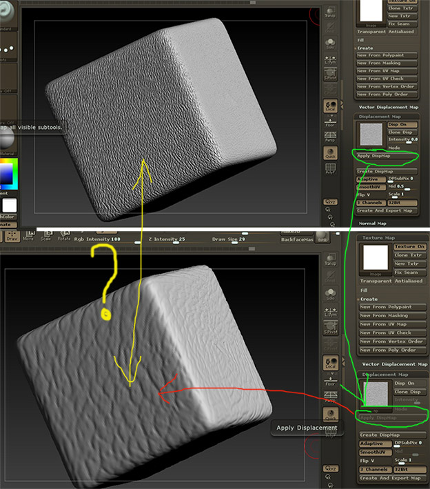Expand Fill section in bottom screenshot

click(364, 290)
